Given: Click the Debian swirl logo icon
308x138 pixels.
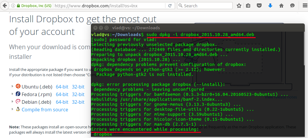Looking at the screenshot, I should 18,101.
